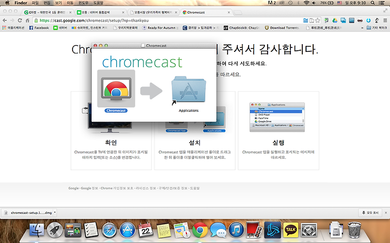390x243 pixels.
Task: Open Mission Control from the dock
Action: [73, 230]
